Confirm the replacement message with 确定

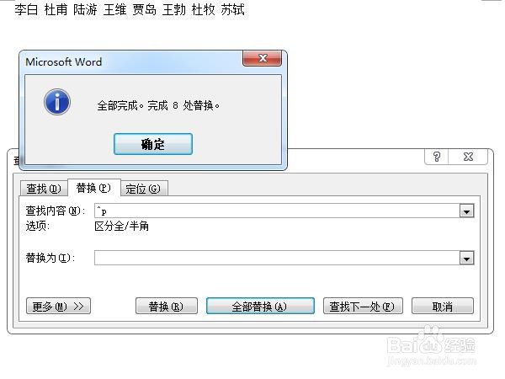(x=153, y=144)
